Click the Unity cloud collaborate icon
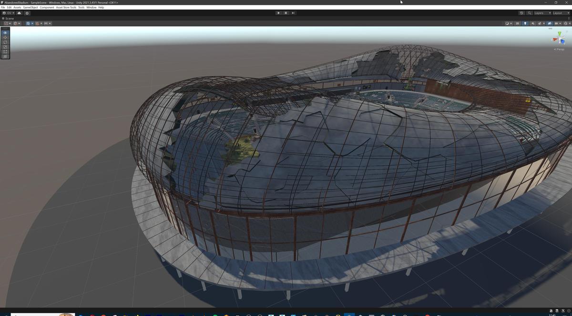Screen dimensions: 572x316 [19, 13]
